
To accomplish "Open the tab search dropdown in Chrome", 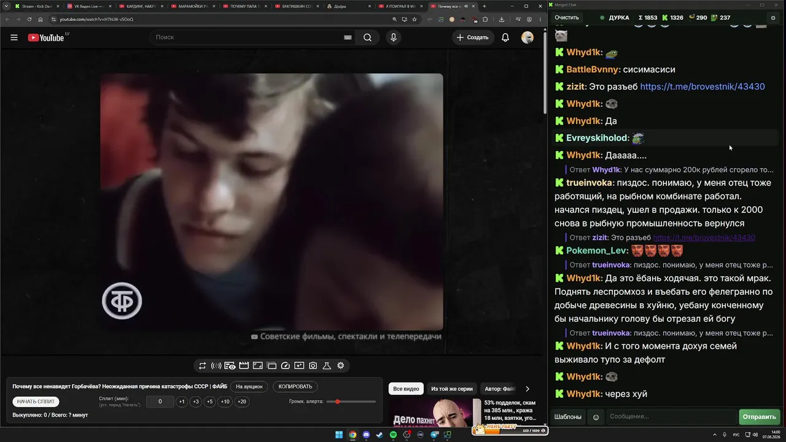I will (x=6, y=6).
